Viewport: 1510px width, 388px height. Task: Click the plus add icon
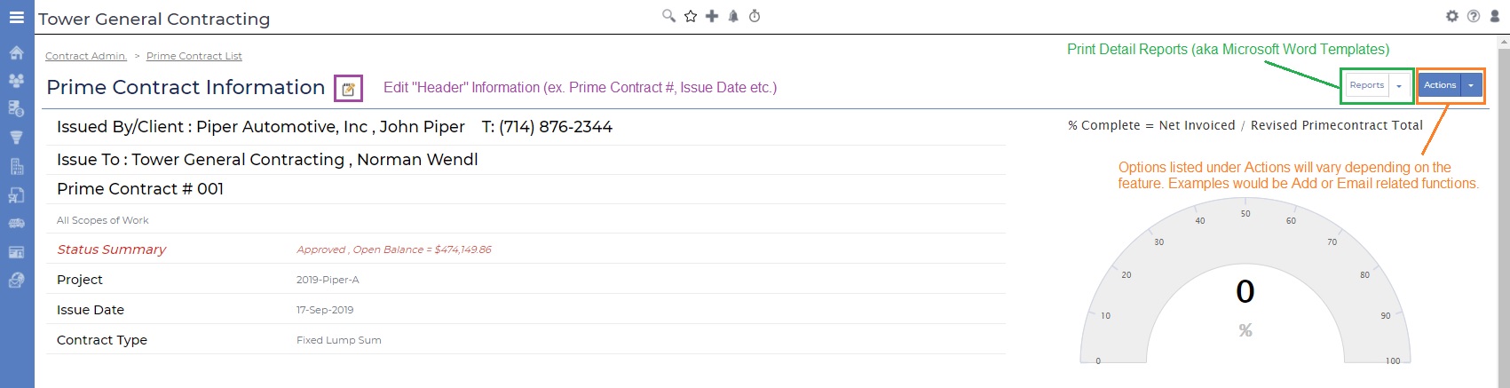[x=712, y=16]
